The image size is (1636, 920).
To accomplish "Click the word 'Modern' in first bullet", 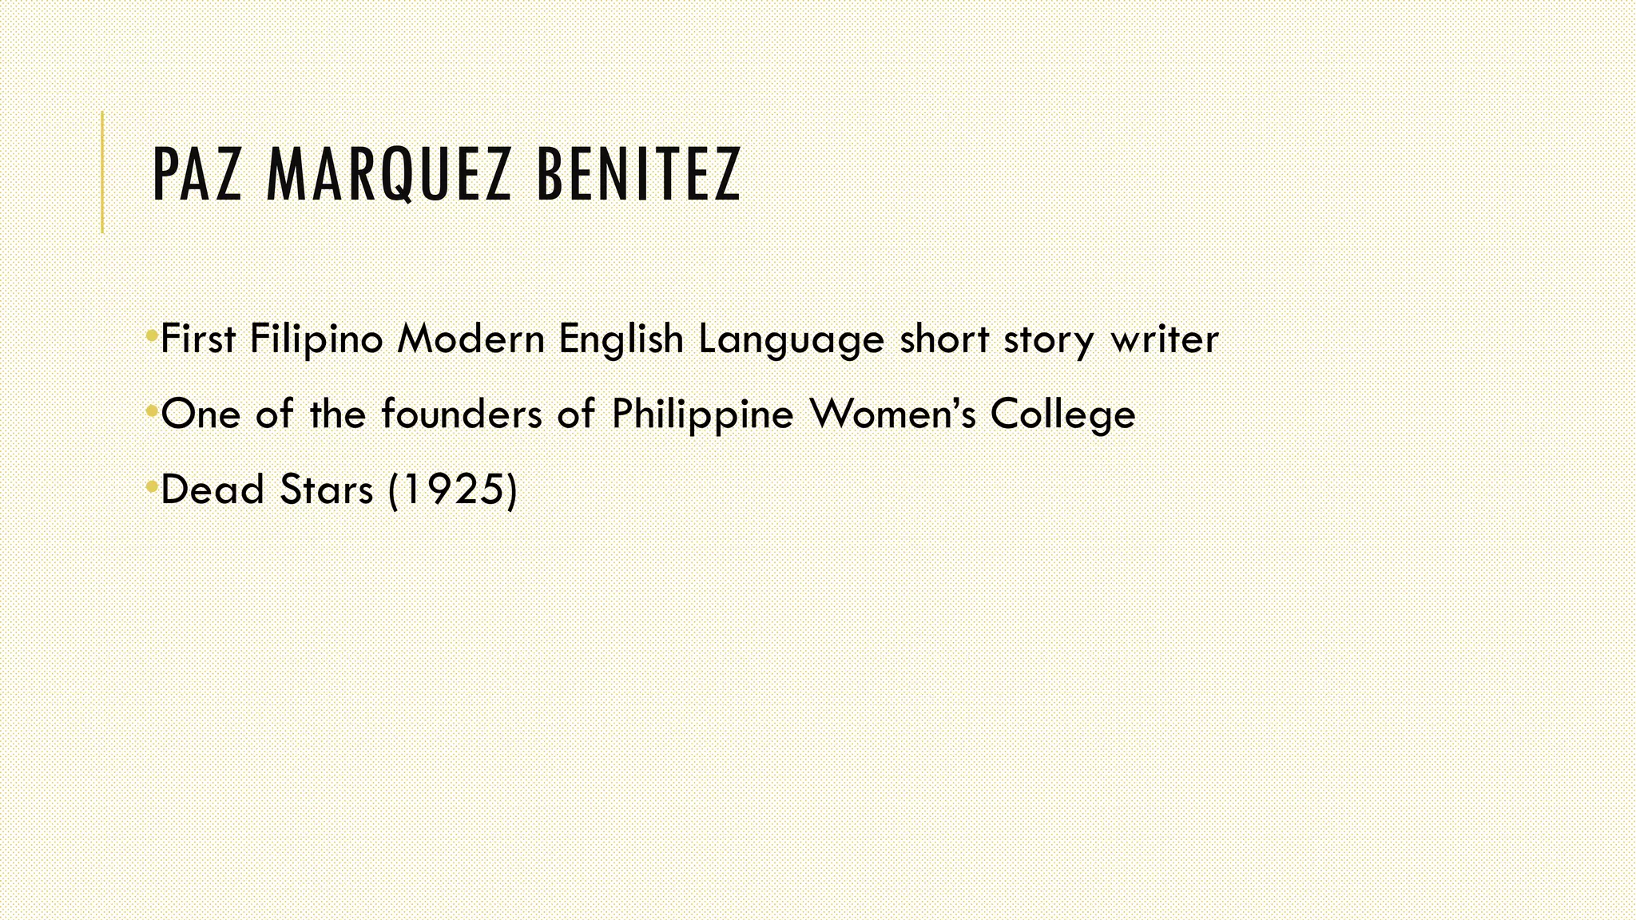I will [471, 339].
